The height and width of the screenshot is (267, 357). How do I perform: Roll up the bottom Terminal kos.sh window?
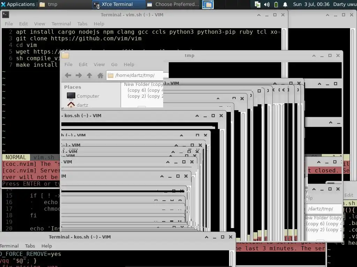[x=206, y=237]
